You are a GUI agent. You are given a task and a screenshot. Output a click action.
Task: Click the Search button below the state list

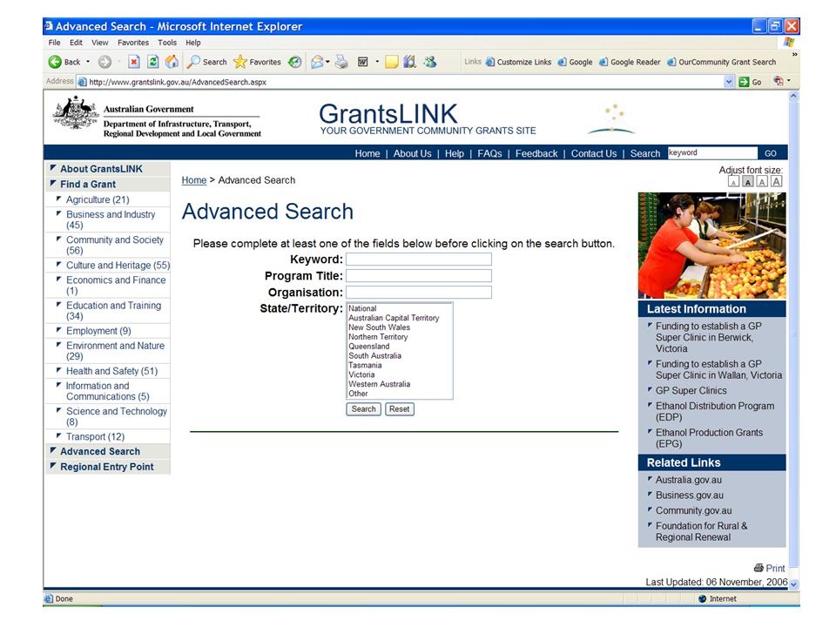tap(364, 409)
